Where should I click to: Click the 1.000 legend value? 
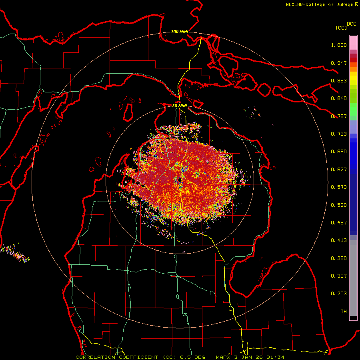[339, 45]
